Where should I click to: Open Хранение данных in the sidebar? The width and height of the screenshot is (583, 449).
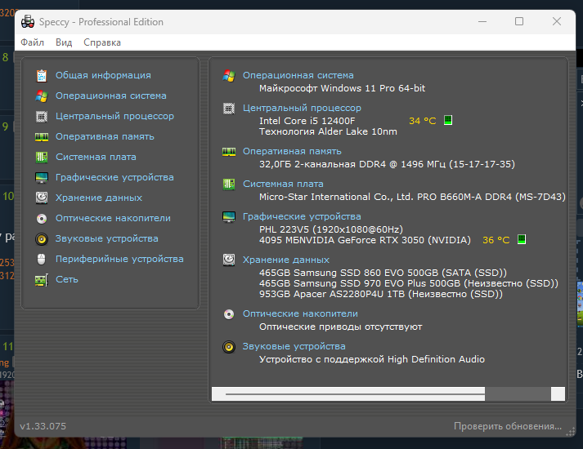[x=99, y=198]
